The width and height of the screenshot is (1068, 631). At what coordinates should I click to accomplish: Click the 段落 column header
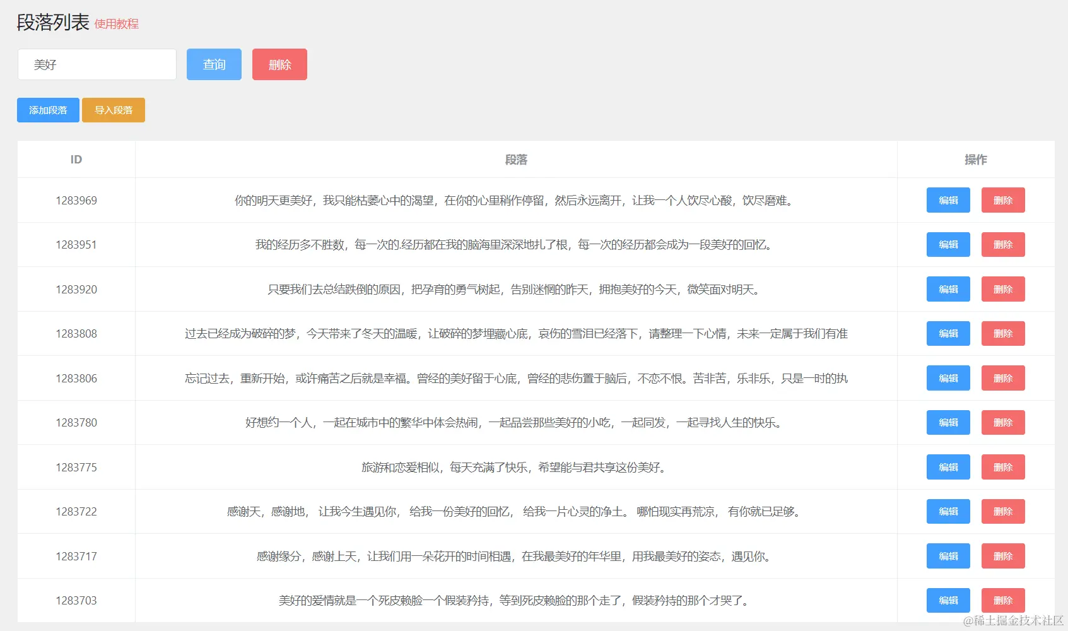(x=515, y=159)
